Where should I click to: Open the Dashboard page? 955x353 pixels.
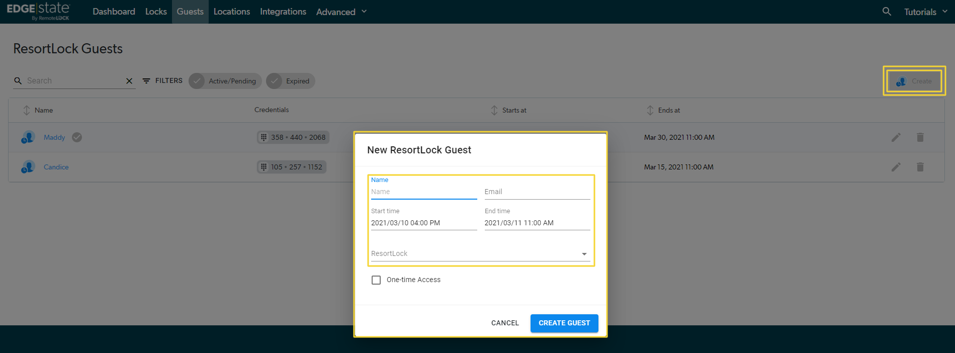pyautogui.click(x=114, y=12)
